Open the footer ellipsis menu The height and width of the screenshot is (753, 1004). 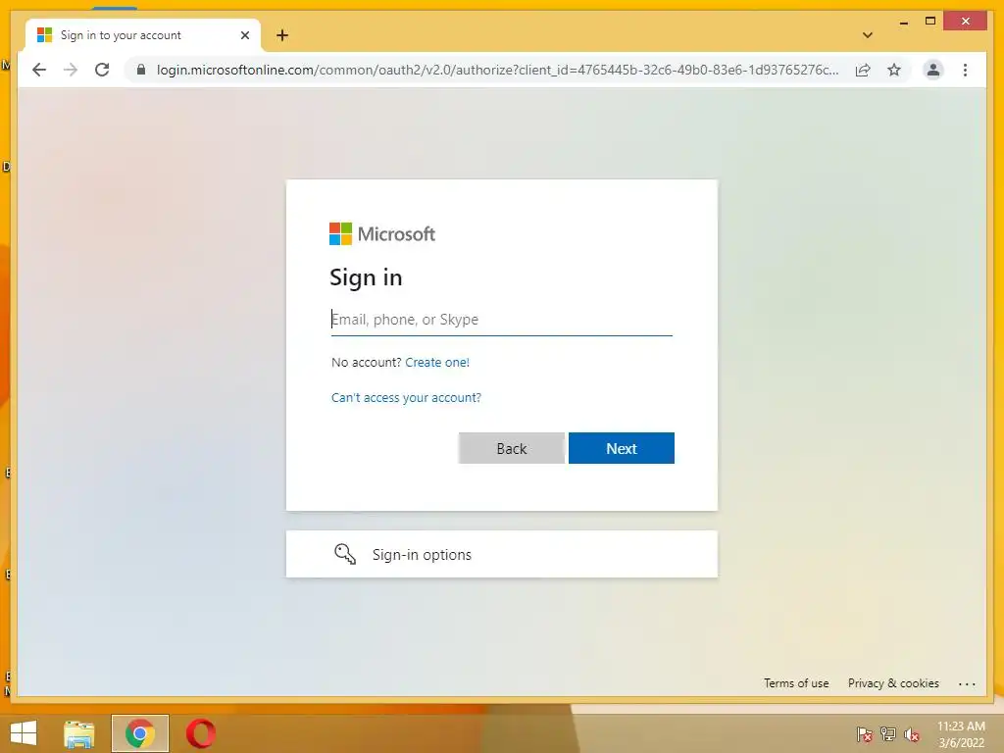pos(967,683)
